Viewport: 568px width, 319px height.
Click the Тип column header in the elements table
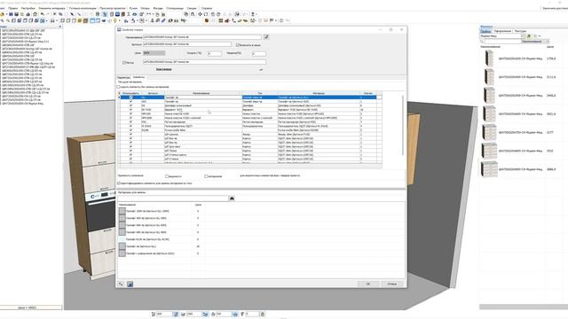(260, 93)
